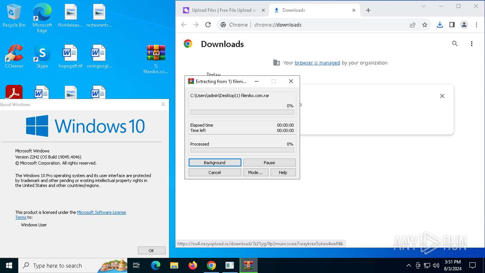The height and width of the screenshot is (273, 485).
Task: Select the restaurants image file icon
Action: click(99, 16)
